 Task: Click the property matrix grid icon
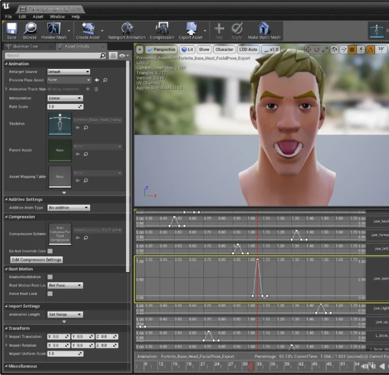113,55
